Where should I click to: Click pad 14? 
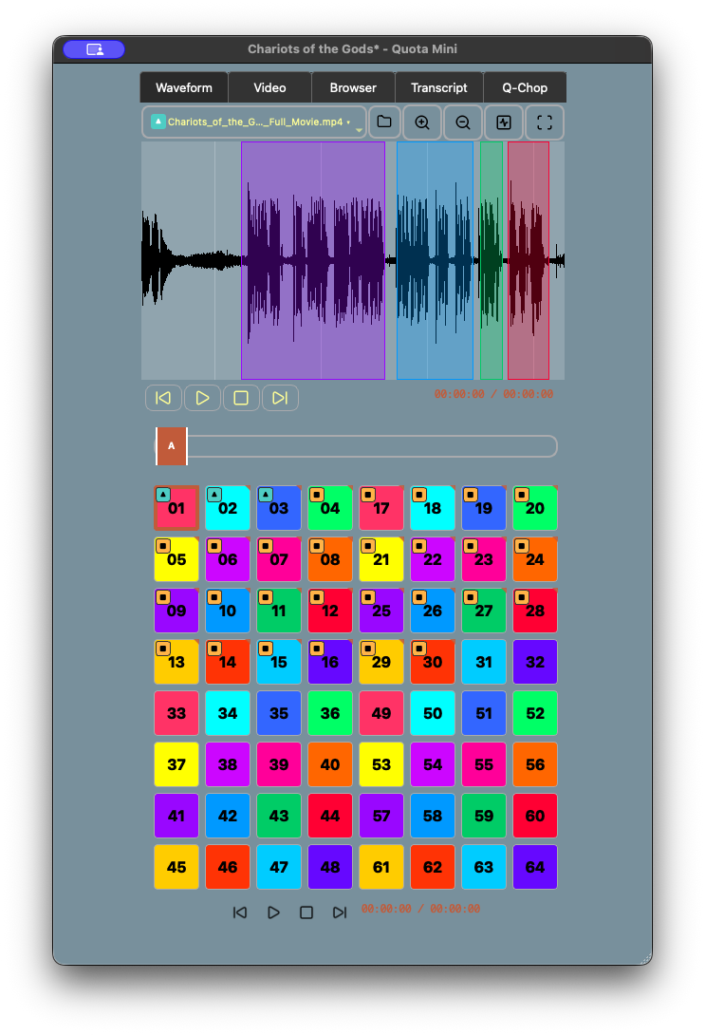(228, 662)
